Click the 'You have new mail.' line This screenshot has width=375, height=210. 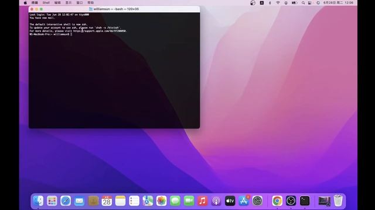click(42, 18)
